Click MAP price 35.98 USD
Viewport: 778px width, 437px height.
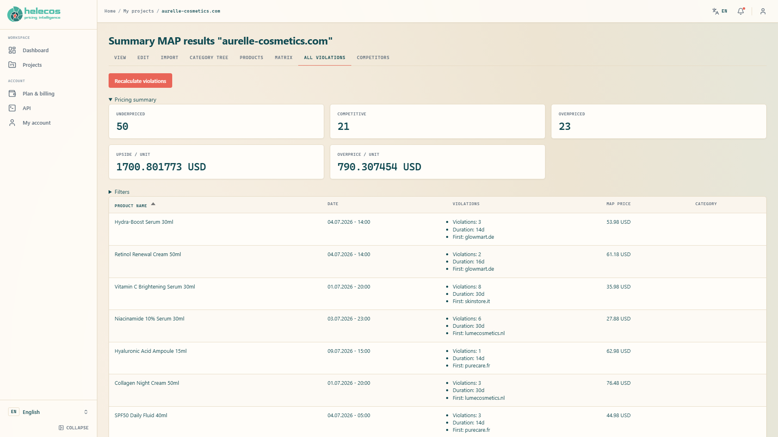618,287
